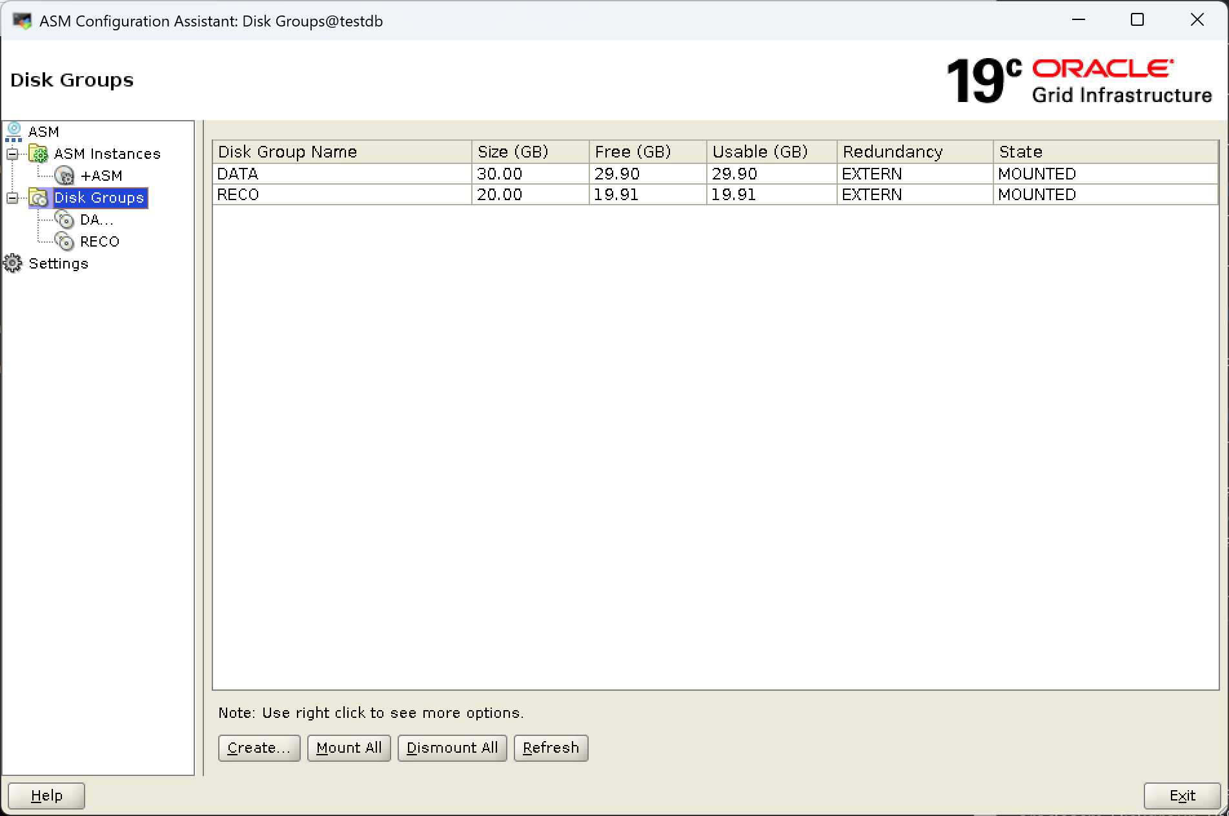Click MOUNTED state in DATA row
Screen dimensions: 1229x816
tap(1106, 174)
